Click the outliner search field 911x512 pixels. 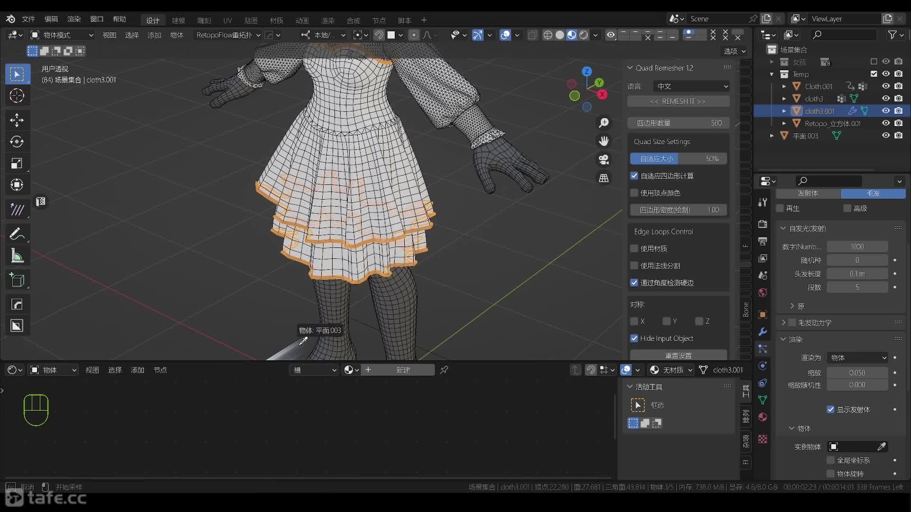coord(843,35)
